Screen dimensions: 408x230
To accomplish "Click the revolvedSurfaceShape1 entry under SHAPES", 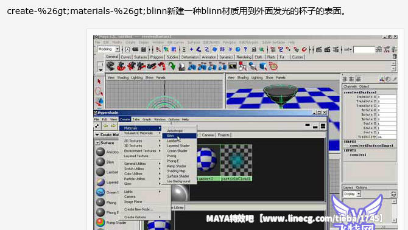I will [371, 146].
